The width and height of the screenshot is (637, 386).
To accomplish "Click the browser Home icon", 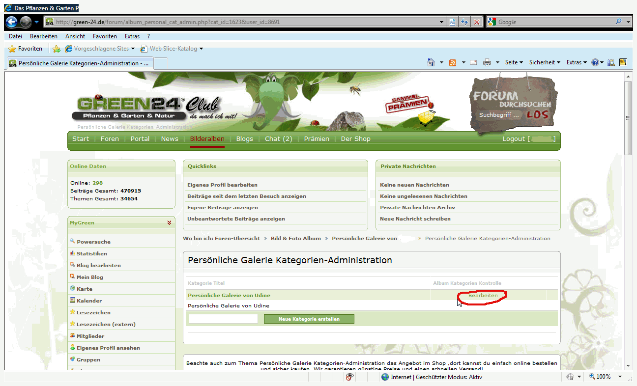I will click(x=431, y=62).
